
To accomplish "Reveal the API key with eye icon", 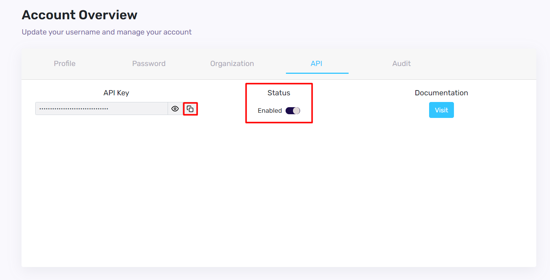I will pyautogui.click(x=175, y=109).
